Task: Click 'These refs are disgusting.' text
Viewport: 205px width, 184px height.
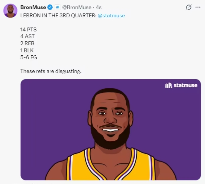Action: click(x=51, y=71)
